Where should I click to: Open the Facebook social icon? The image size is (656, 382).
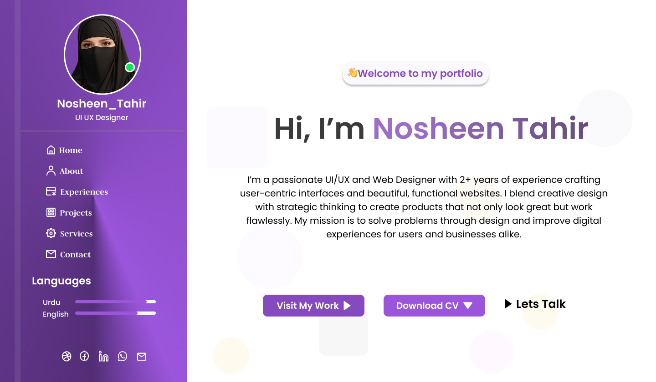tap(84, 357)
